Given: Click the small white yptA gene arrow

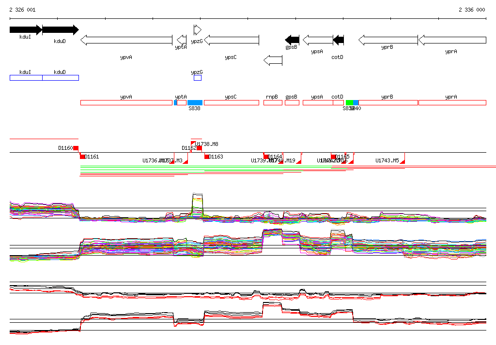Looking at the screenshot, I should pos(182,40).
